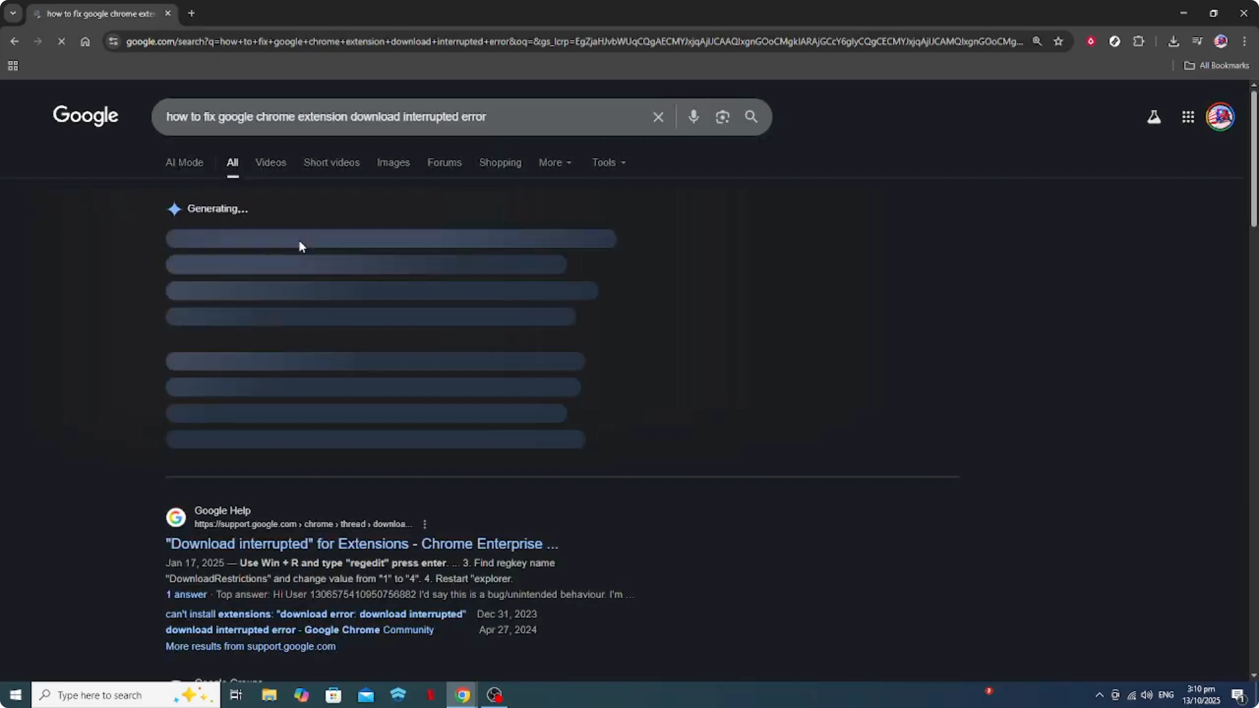Viewport: 1259px width, 708px height.
Task: Open the More search filters dropdown
Action: tap(554, 162)
